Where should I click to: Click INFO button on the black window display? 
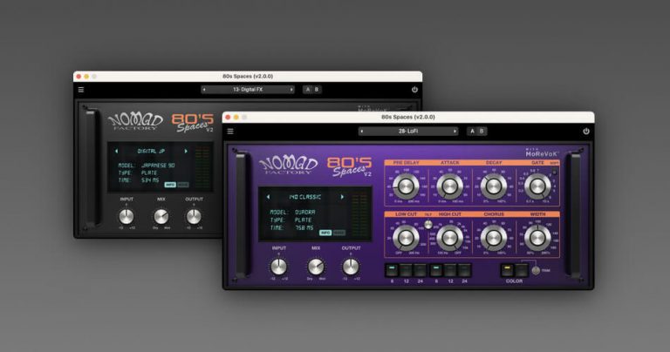[x=170, y=185]
